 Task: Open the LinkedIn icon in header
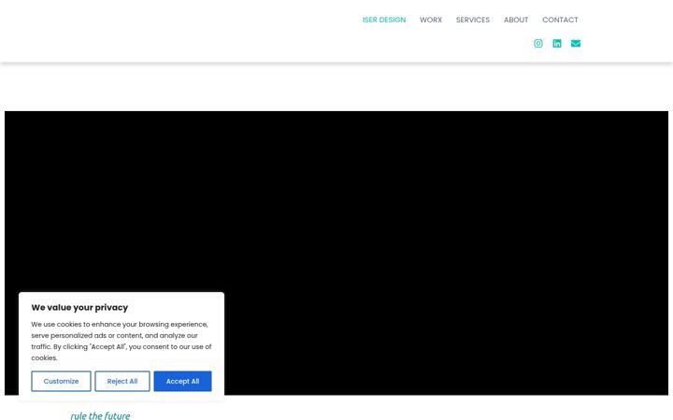[557, 43]
